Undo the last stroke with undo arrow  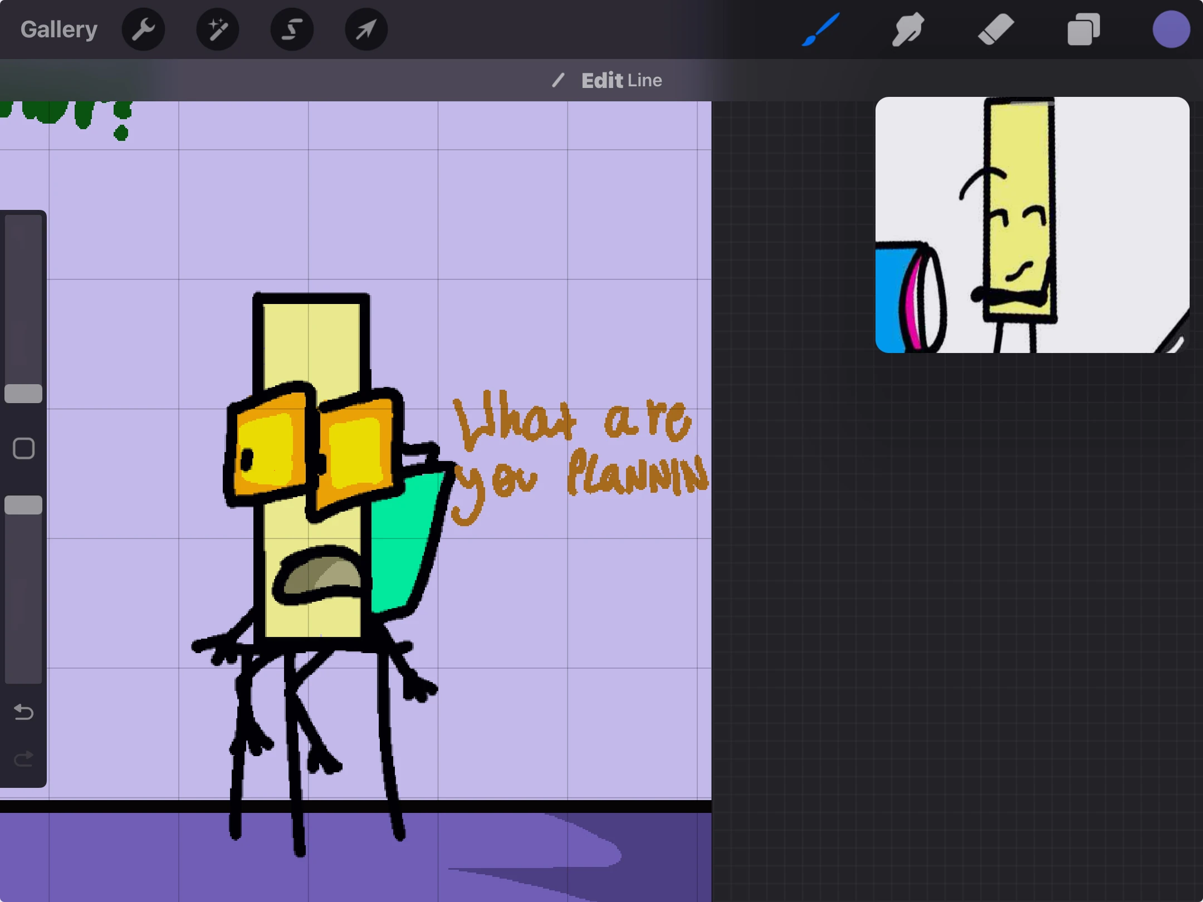point(23,712)
